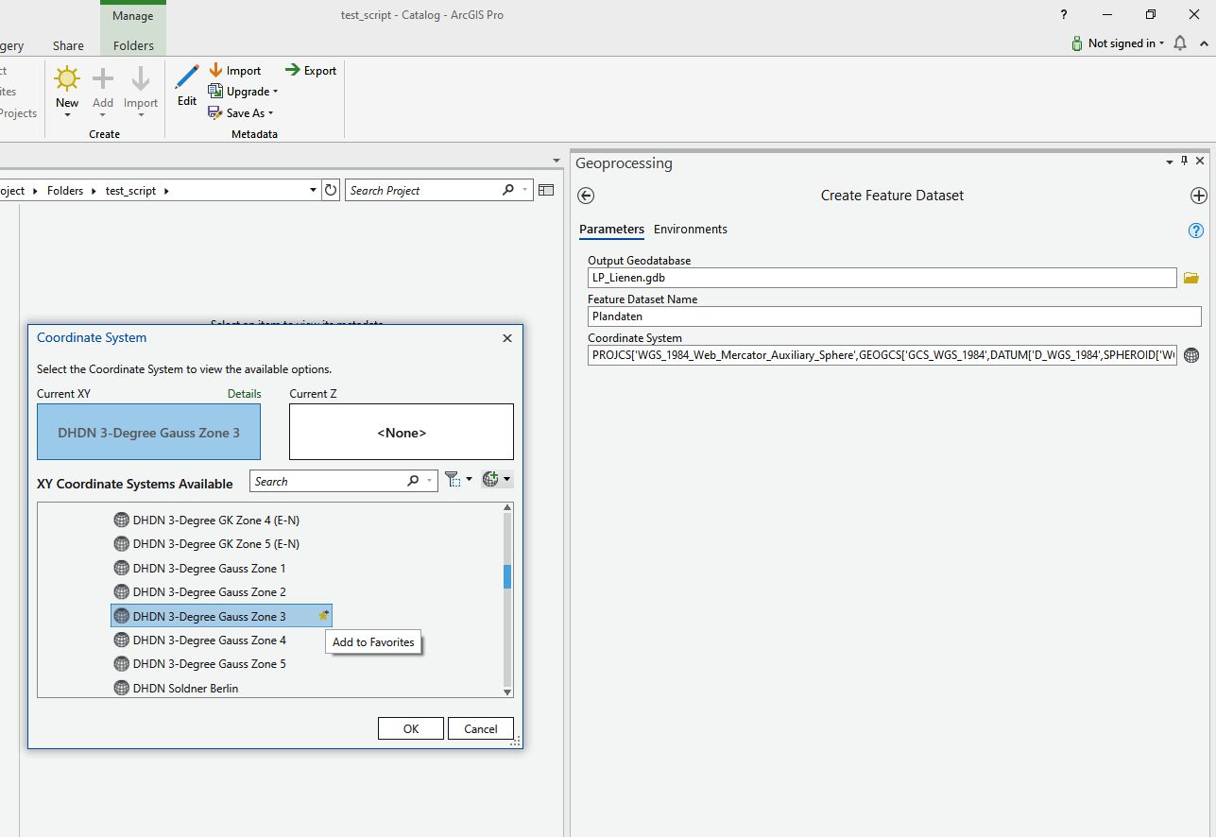Screen dimensions: 1216x837
Task: Toggle the catalog details panel view icon
Action: [x=546, y=190]
